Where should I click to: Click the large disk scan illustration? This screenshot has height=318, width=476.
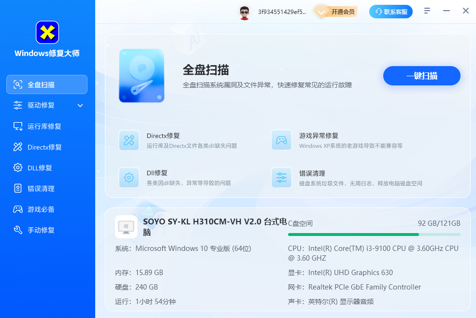pos(142,76)
